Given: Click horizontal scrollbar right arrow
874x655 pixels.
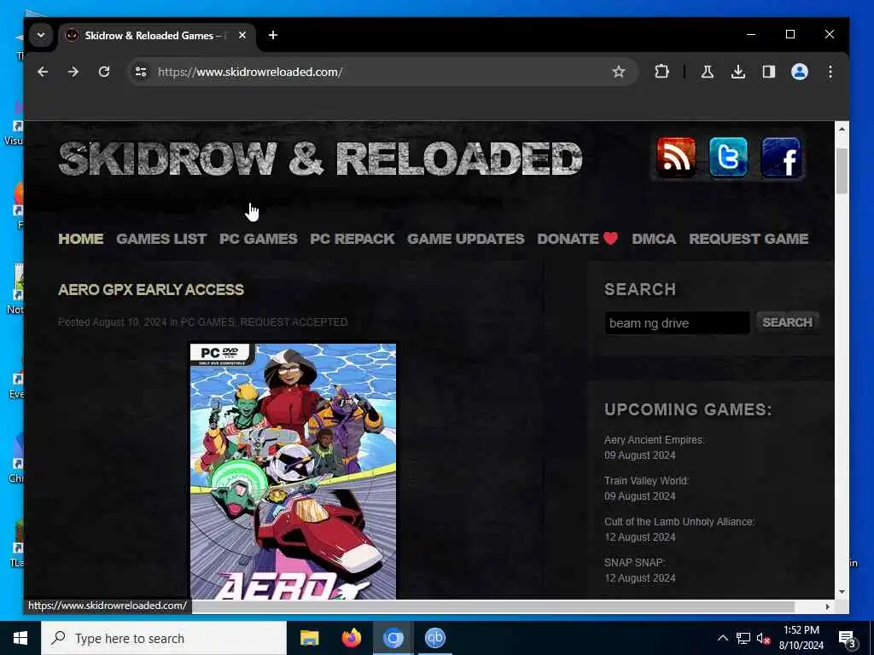Looking at the screenshot, I should click(x=828, y=606).
